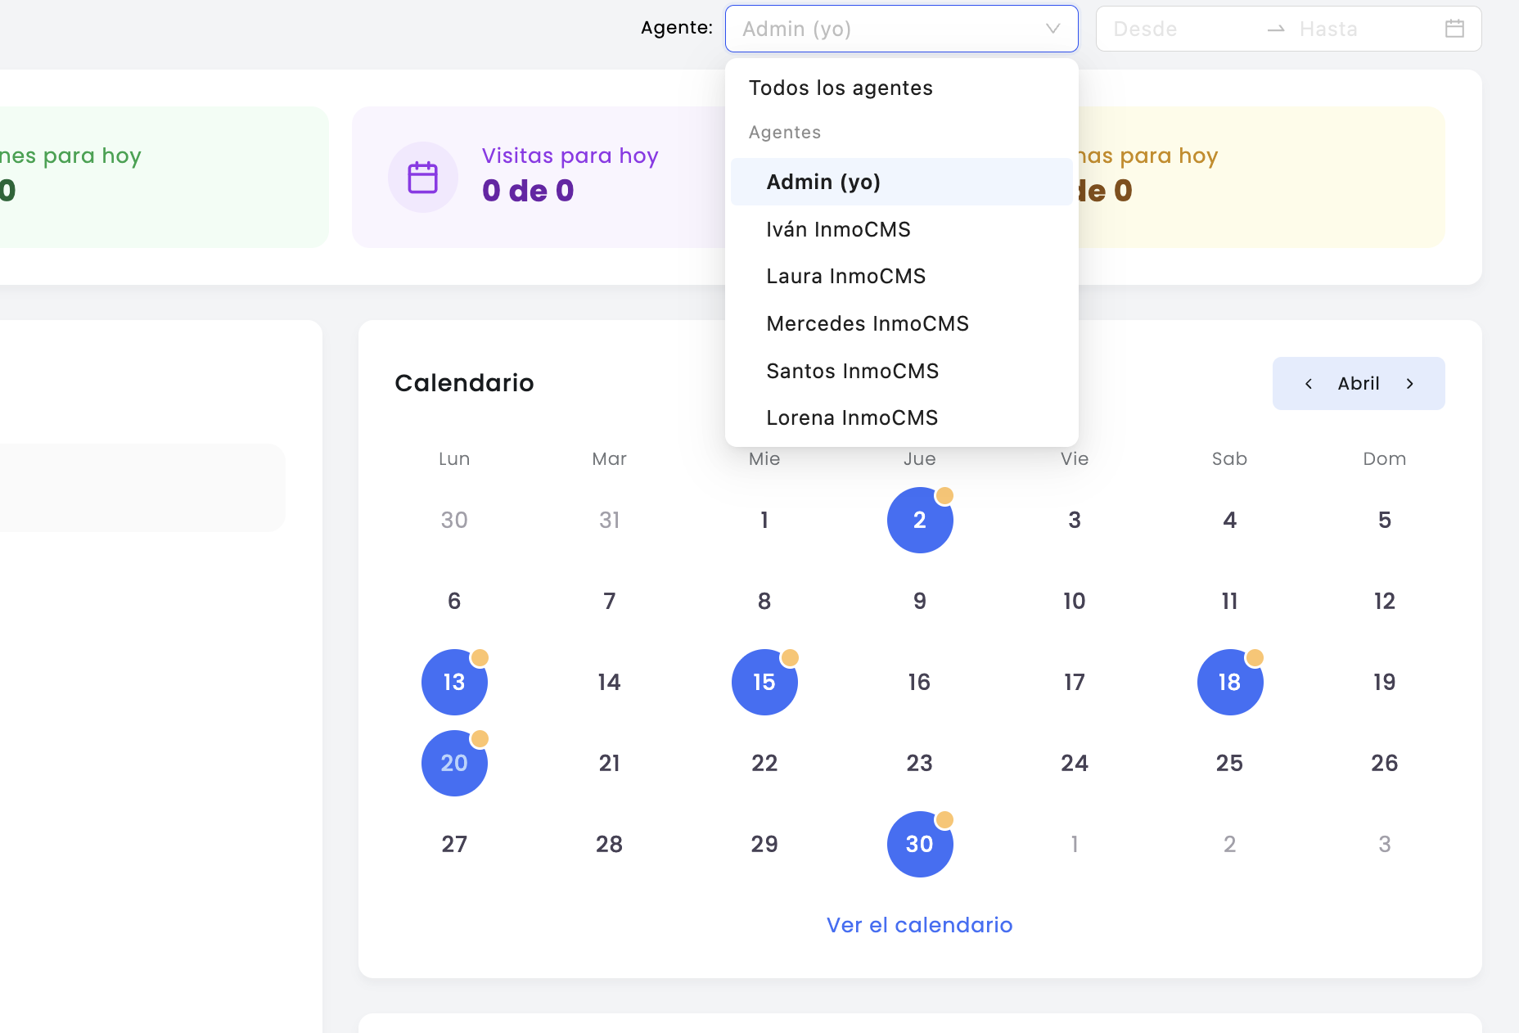Open Ver el calendario link

click(919, 925)
